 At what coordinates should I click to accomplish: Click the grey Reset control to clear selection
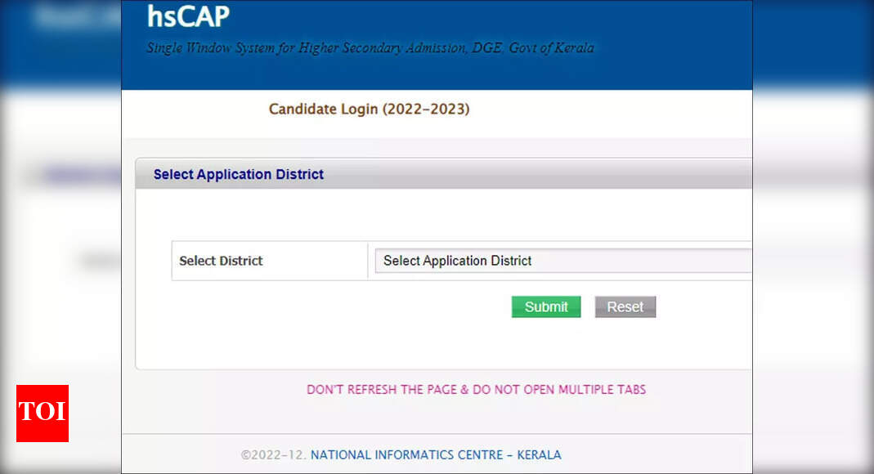[625, 306]
